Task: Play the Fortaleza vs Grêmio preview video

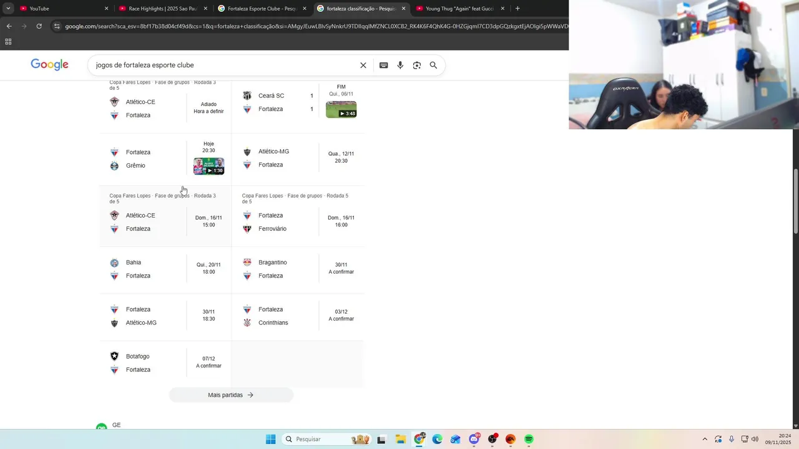Action: [208, 166]
